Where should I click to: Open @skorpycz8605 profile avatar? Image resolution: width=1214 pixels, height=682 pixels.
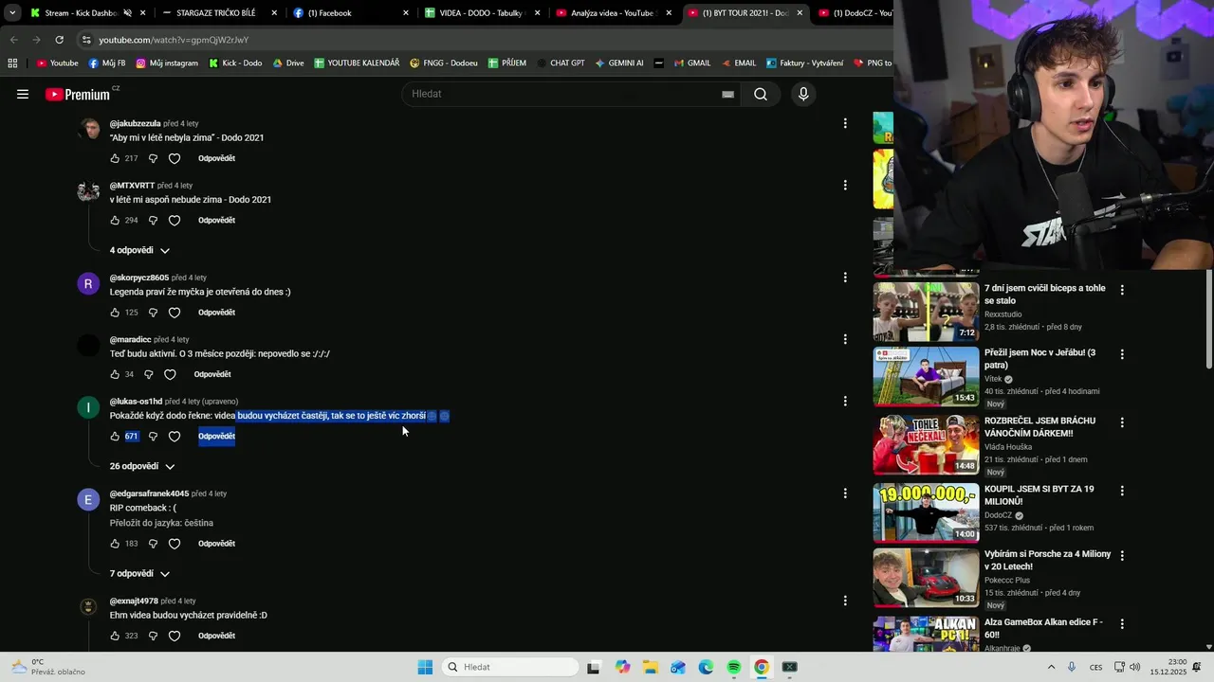coord(88,284)
